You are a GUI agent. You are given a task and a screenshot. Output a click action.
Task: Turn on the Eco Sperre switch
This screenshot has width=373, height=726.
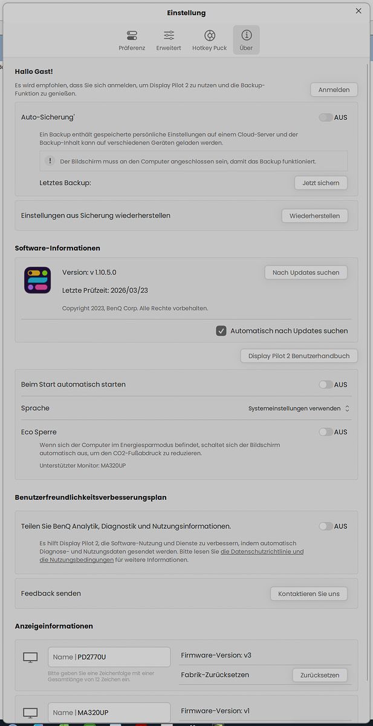(326, 432)
